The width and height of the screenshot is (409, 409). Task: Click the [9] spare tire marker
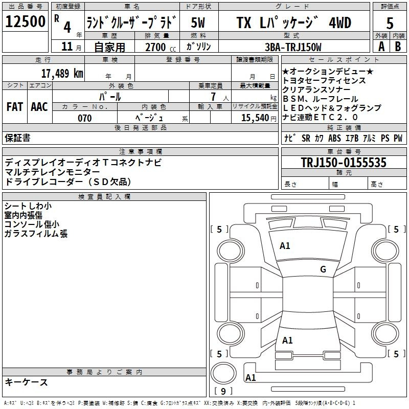click(223, 392)
